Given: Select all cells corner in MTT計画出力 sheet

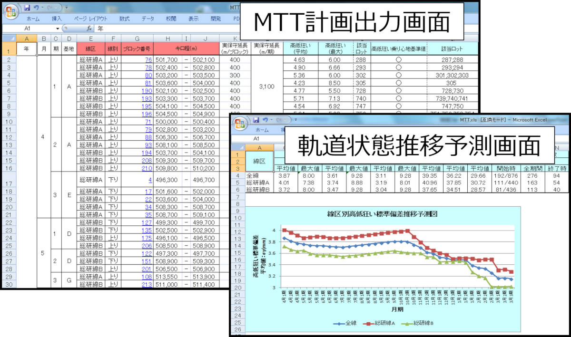Looking at the screenshot, I should 10,39.
